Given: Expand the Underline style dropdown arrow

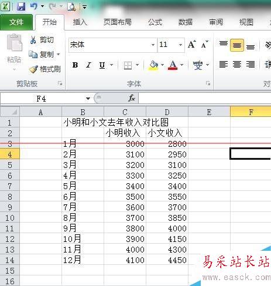Looking at the screenshot, I should 111,65.
